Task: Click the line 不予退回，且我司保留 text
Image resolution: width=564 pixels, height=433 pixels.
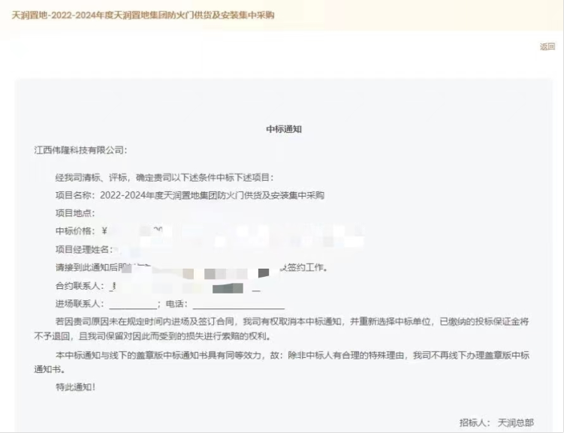Action: coord(153,336)
